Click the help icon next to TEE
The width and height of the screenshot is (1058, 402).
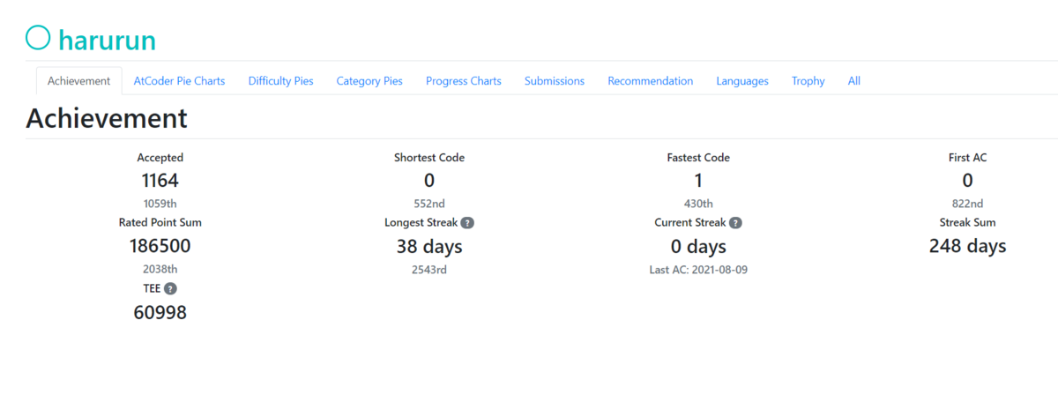point(170,288)
